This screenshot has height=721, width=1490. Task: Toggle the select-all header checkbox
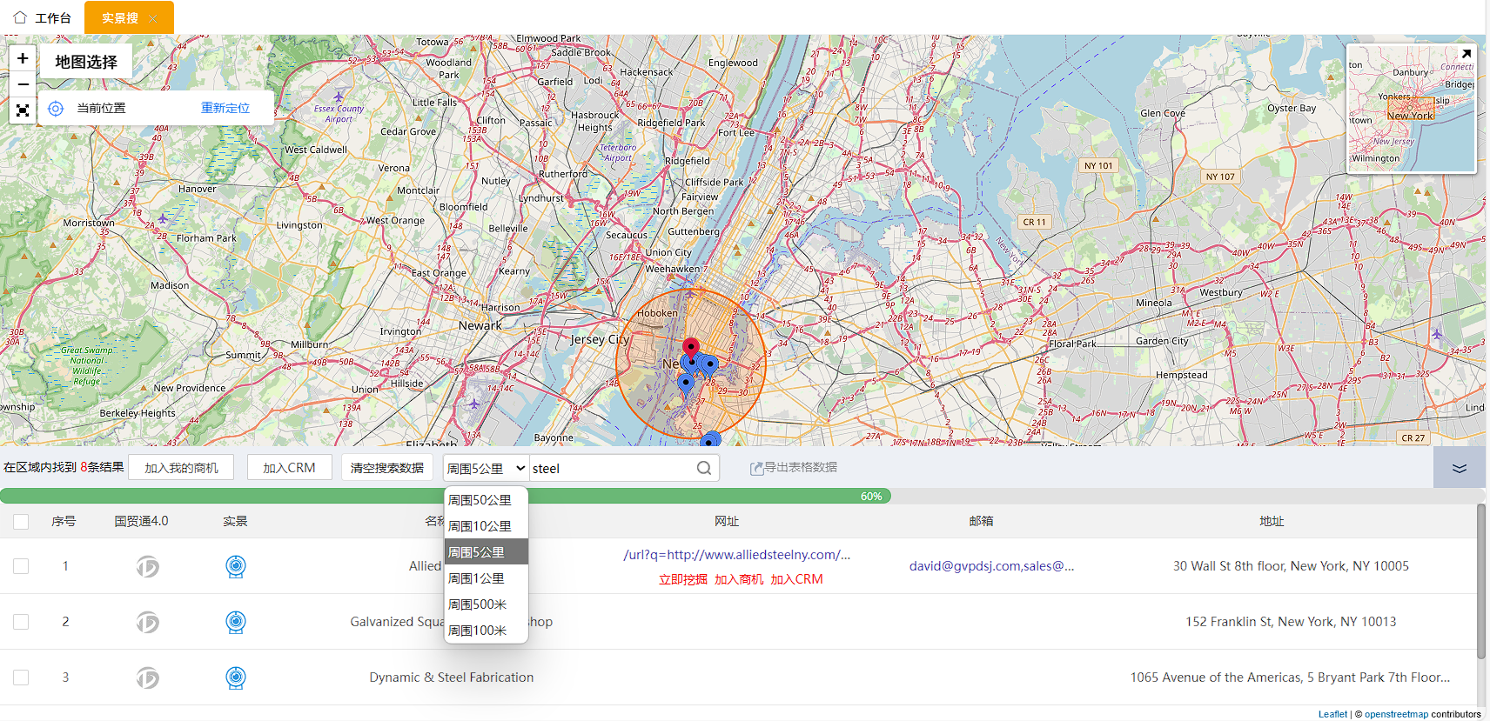(x=21, y=522)
